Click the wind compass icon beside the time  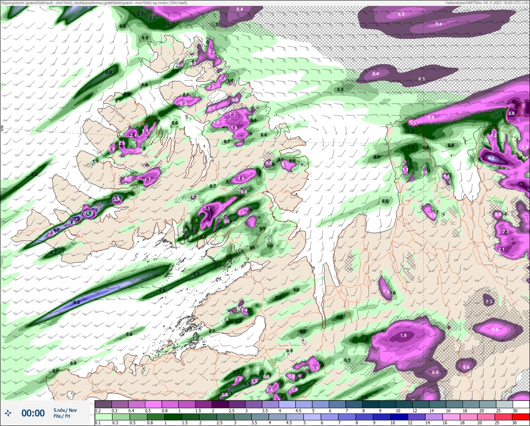(8, 413)
